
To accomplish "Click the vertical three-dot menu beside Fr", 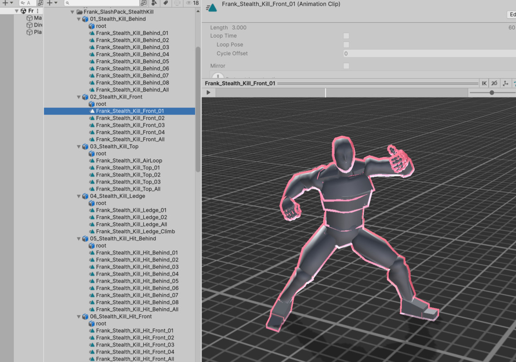I will point(37,10).
